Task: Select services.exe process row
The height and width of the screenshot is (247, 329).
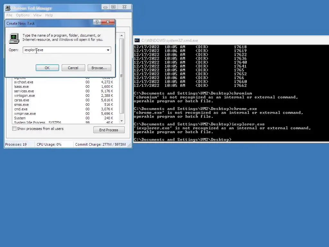Action: click(64, 91)
